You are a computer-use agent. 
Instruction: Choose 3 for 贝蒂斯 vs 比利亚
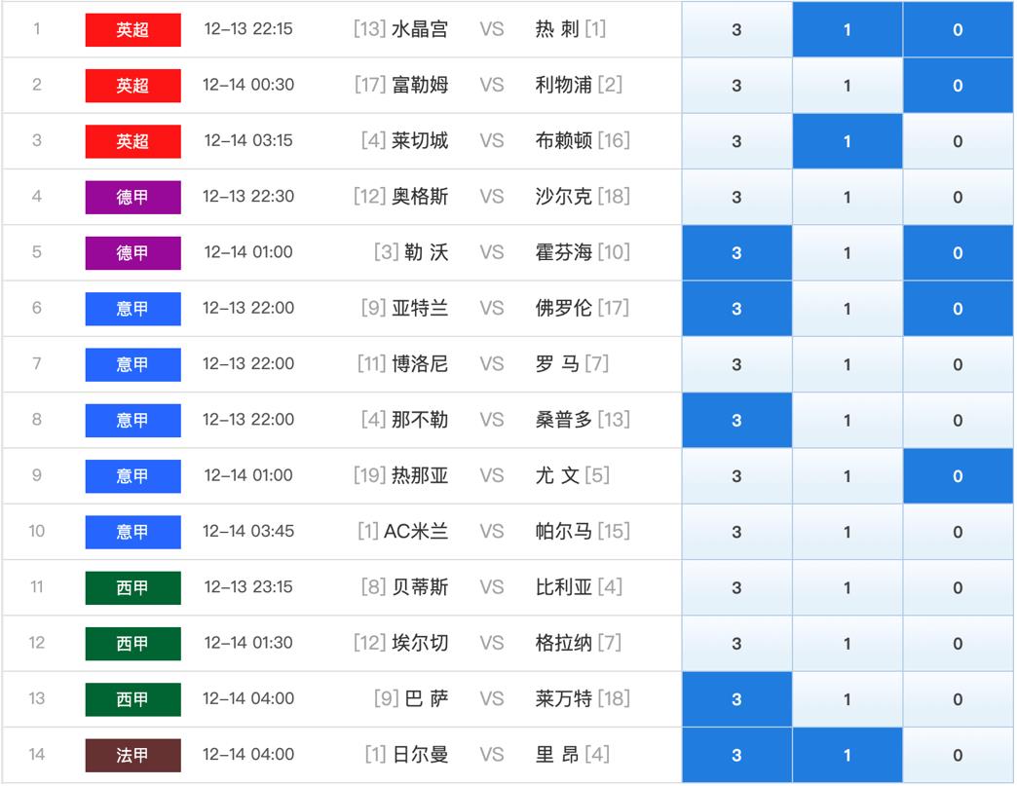click(x=736, y=587)
